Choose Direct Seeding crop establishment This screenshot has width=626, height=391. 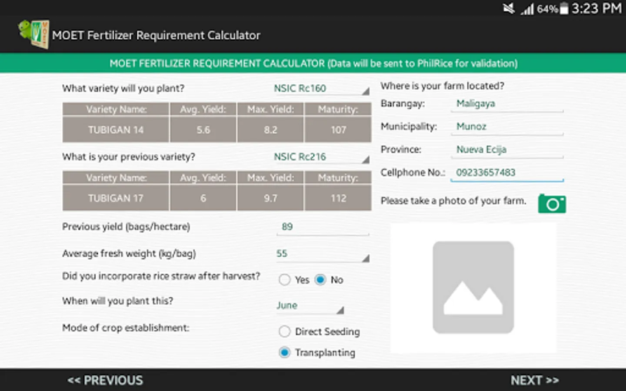click(x=285, y=331)
